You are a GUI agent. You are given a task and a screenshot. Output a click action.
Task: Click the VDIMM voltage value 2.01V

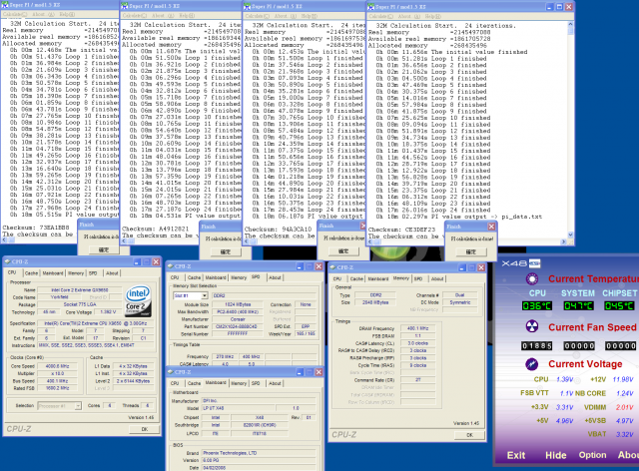[x=624, y=407]
